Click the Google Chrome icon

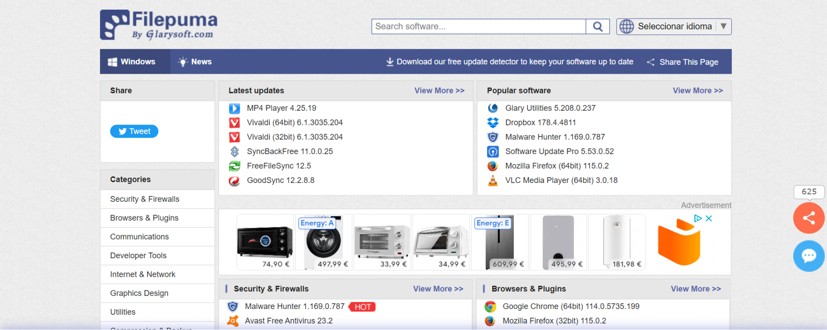(x=490, y=307)
